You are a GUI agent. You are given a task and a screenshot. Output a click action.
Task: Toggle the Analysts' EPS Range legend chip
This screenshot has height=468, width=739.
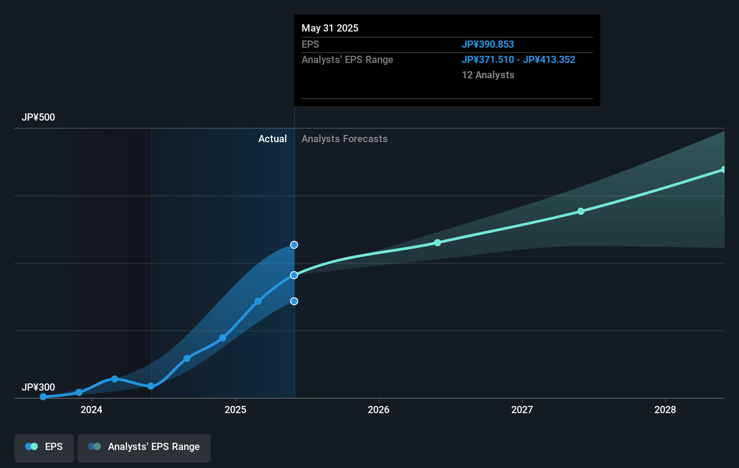tap(144, 447)
